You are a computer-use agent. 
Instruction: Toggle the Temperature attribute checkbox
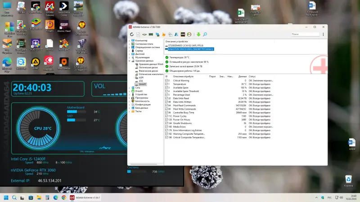point(166,84)
